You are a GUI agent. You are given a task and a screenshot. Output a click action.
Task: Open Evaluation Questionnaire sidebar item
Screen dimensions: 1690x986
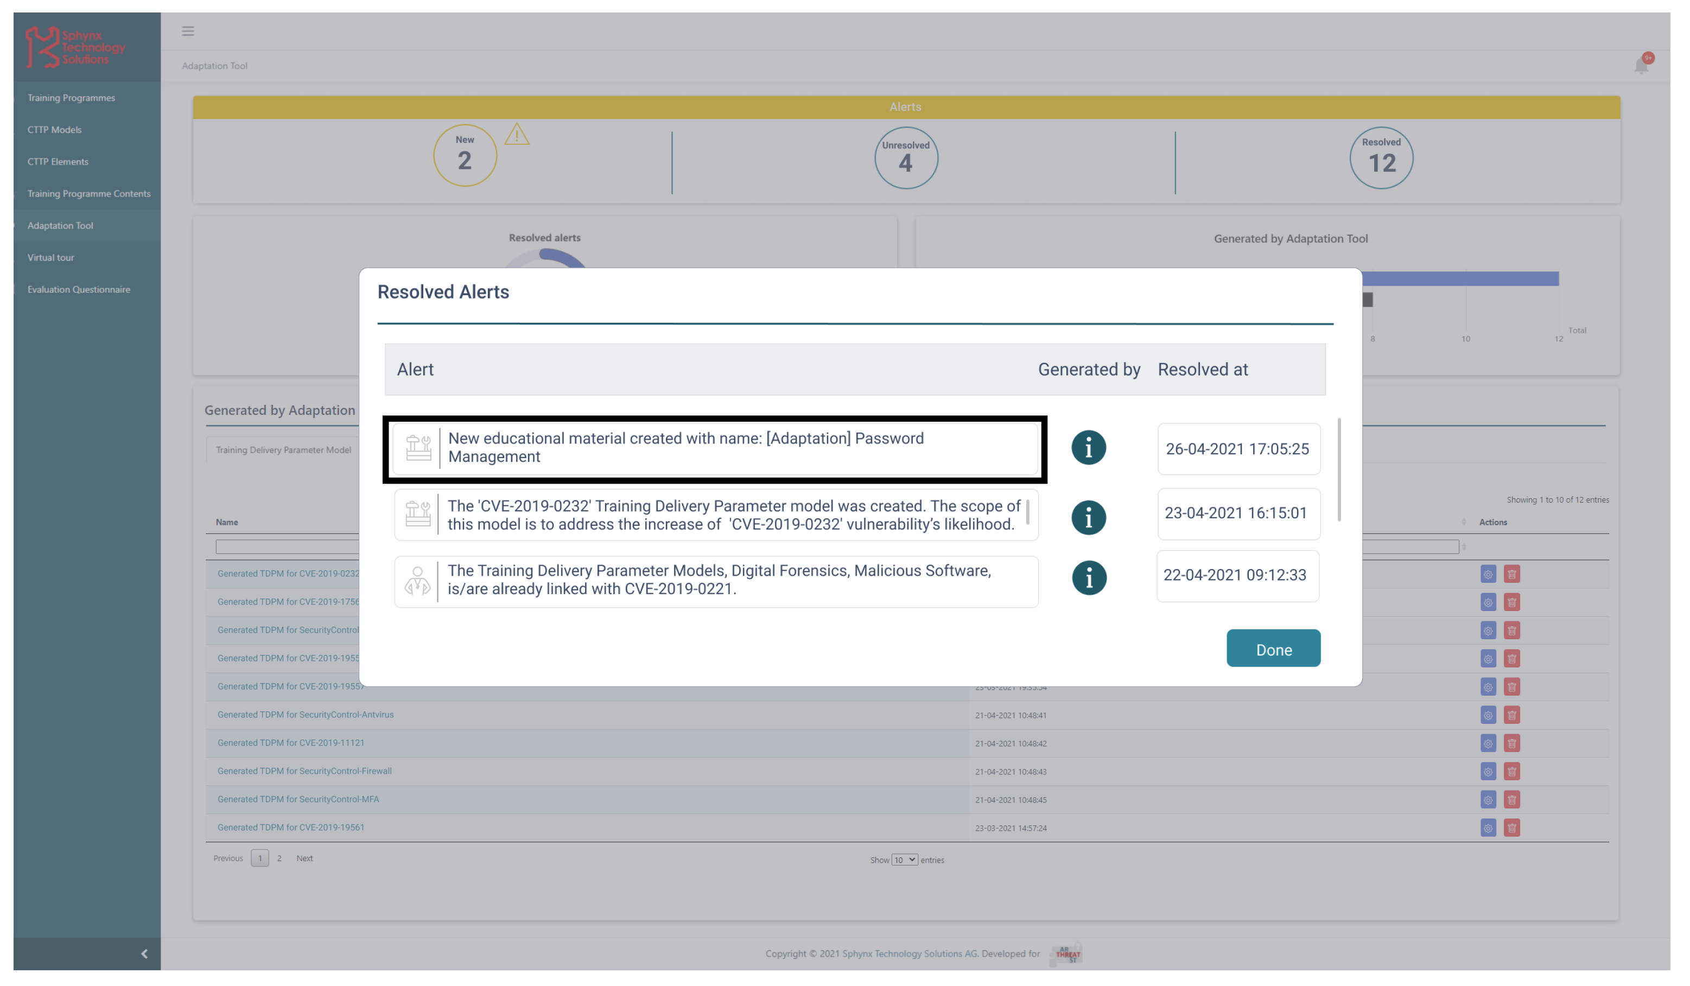(x=79, y=289)
